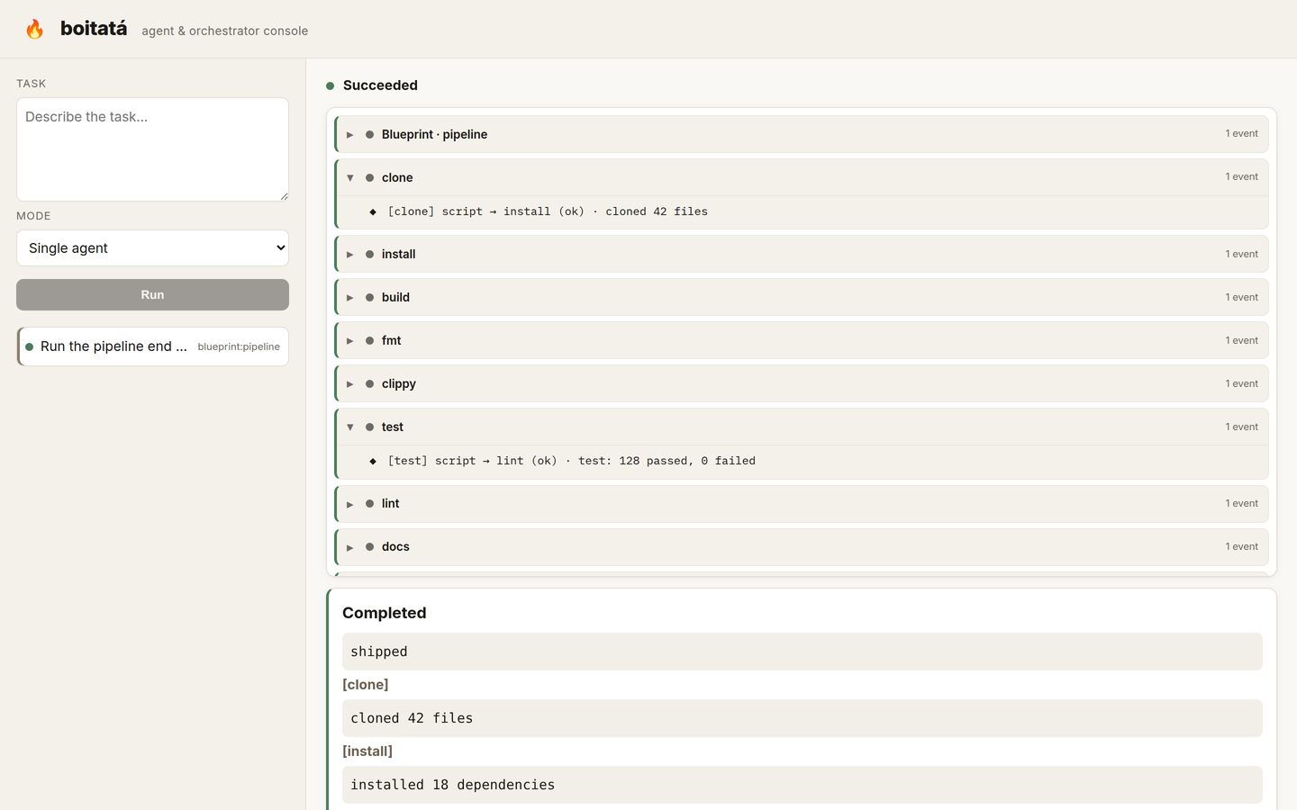Expand the lint step arrow

350,504
